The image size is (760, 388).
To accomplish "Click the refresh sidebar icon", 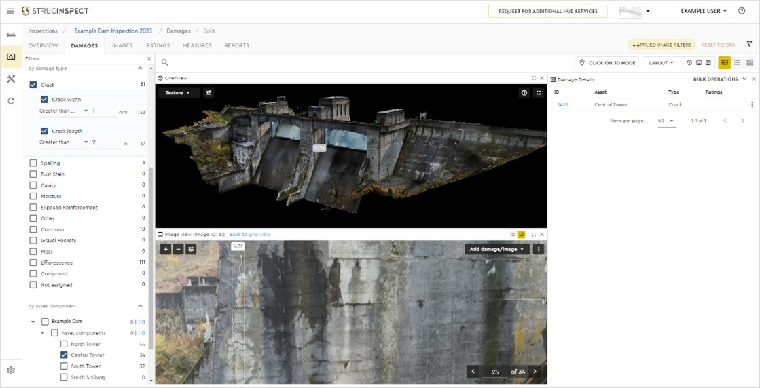I will pos(11,101).
